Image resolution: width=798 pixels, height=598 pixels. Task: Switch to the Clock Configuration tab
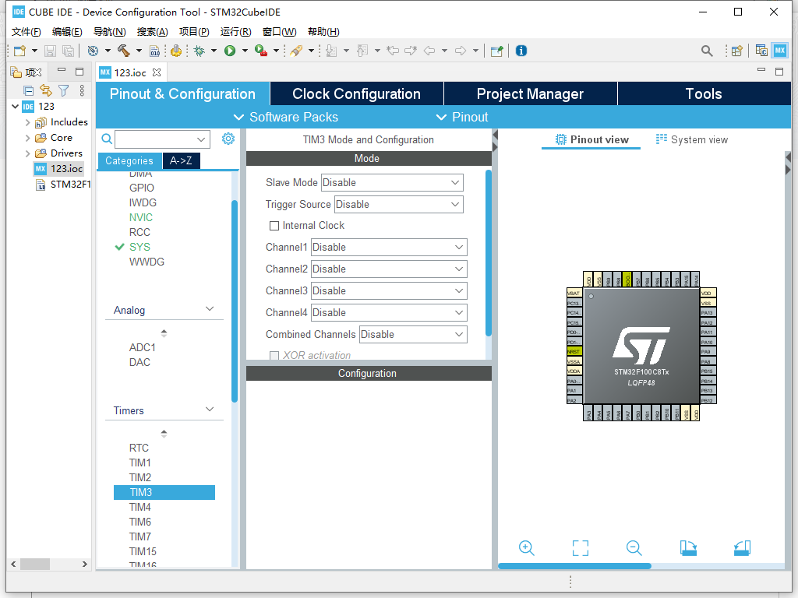[x=357, y=93]
